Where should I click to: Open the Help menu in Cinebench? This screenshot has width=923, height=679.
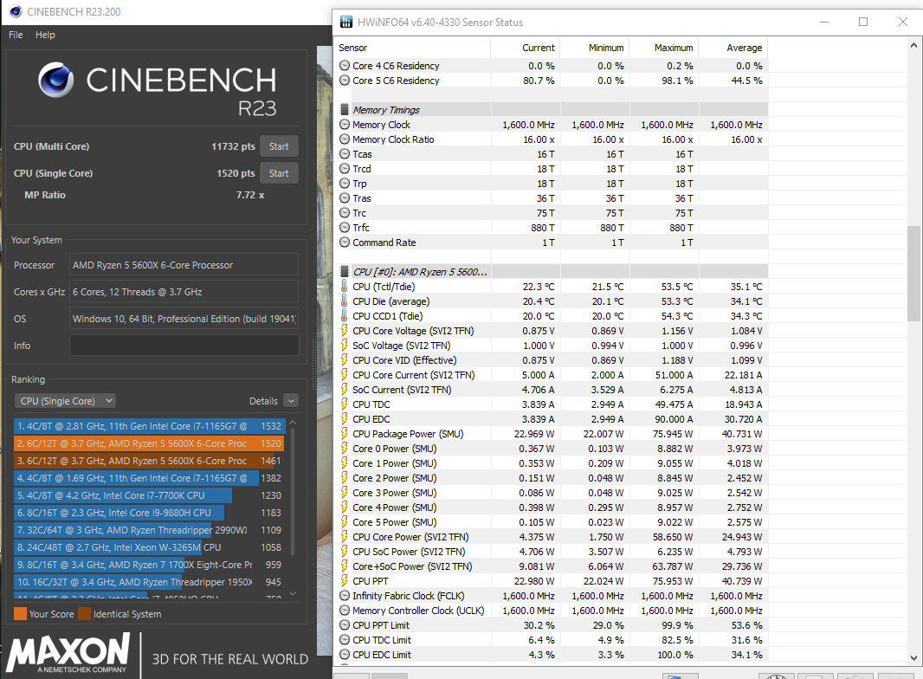coord(45,35)
